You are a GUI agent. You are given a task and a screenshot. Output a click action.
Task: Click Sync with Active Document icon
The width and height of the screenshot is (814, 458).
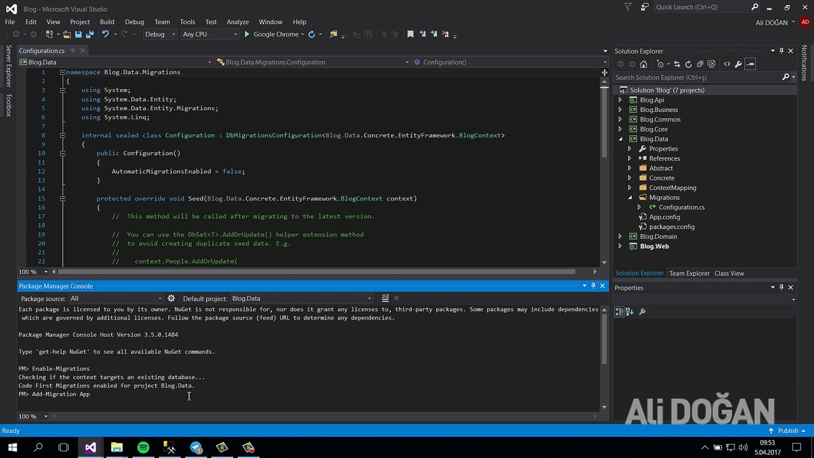click(x=677, y=64)
